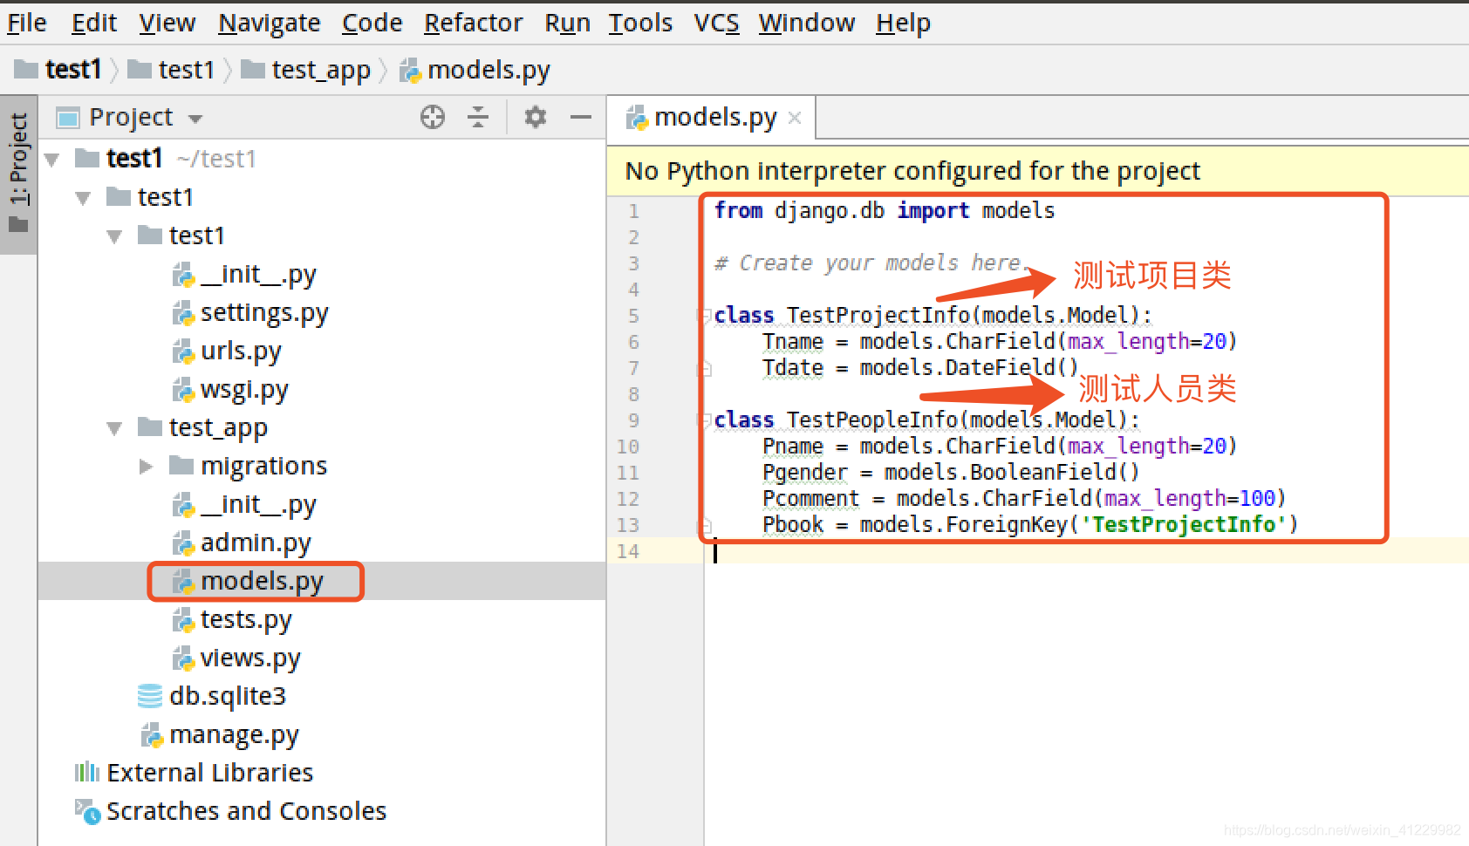Viewport: 1469px width, 846px height.
Task: Hide the Project panel with minus icon
Action: click(581, 117)
